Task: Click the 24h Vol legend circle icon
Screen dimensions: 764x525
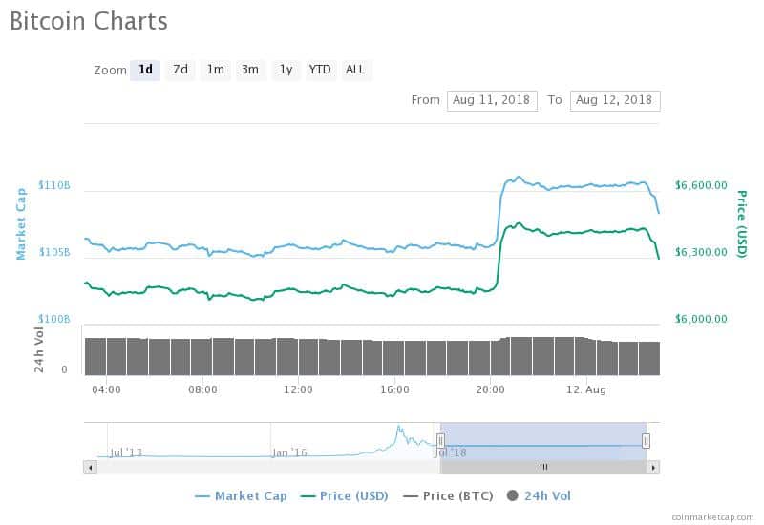Action: [x=512, y=495]
